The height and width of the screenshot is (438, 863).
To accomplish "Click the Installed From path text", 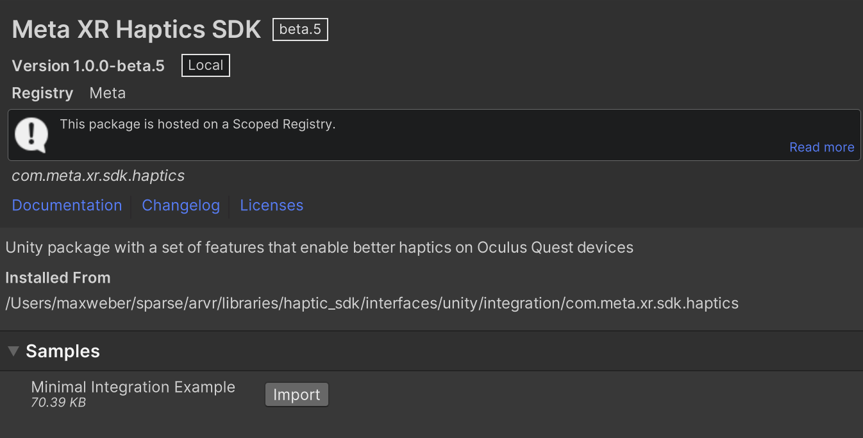I will (372, 303).
